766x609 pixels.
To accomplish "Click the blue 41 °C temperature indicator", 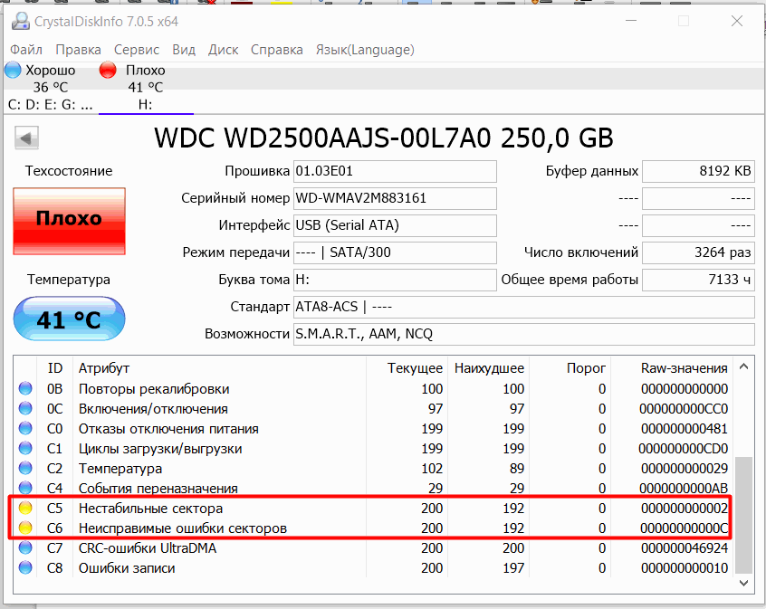I will click(69, 319).
